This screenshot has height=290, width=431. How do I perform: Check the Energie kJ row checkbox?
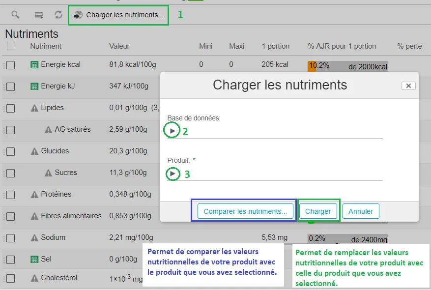point(11,87)
